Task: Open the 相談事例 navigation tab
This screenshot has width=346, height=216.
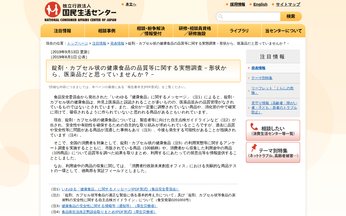Action: pos(107,31)
